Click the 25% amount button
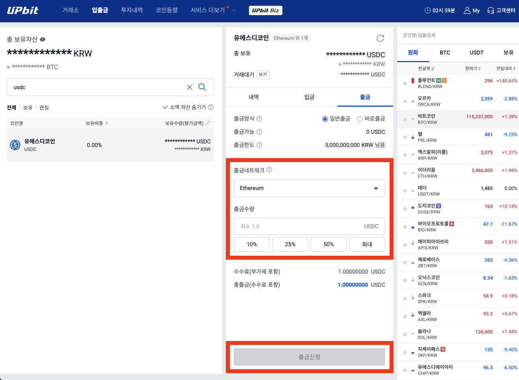The width and height of the screenshot is (519, 380). pyautogui.click(x=290, y=244)
